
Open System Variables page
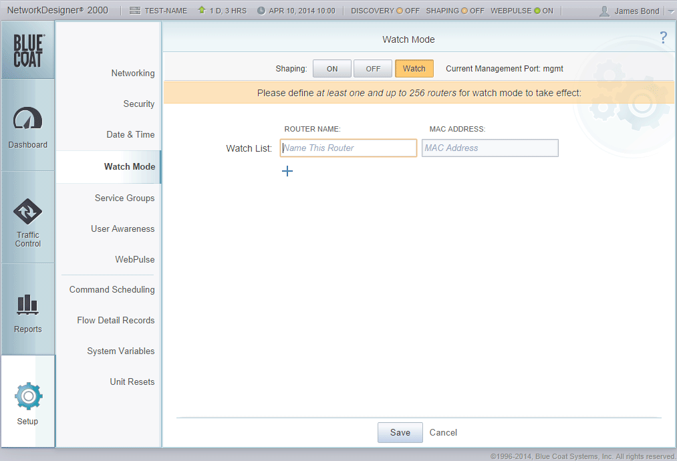coord(121,351)
